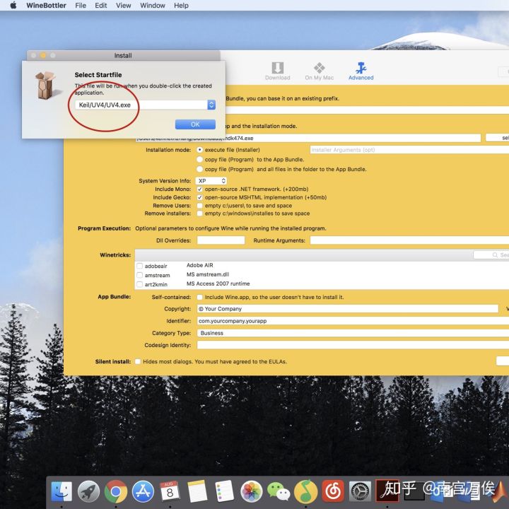This screenshot has height=509, width=509.
Task: Tick the adobeair winetricks checkbox
Action: point(139,266)
